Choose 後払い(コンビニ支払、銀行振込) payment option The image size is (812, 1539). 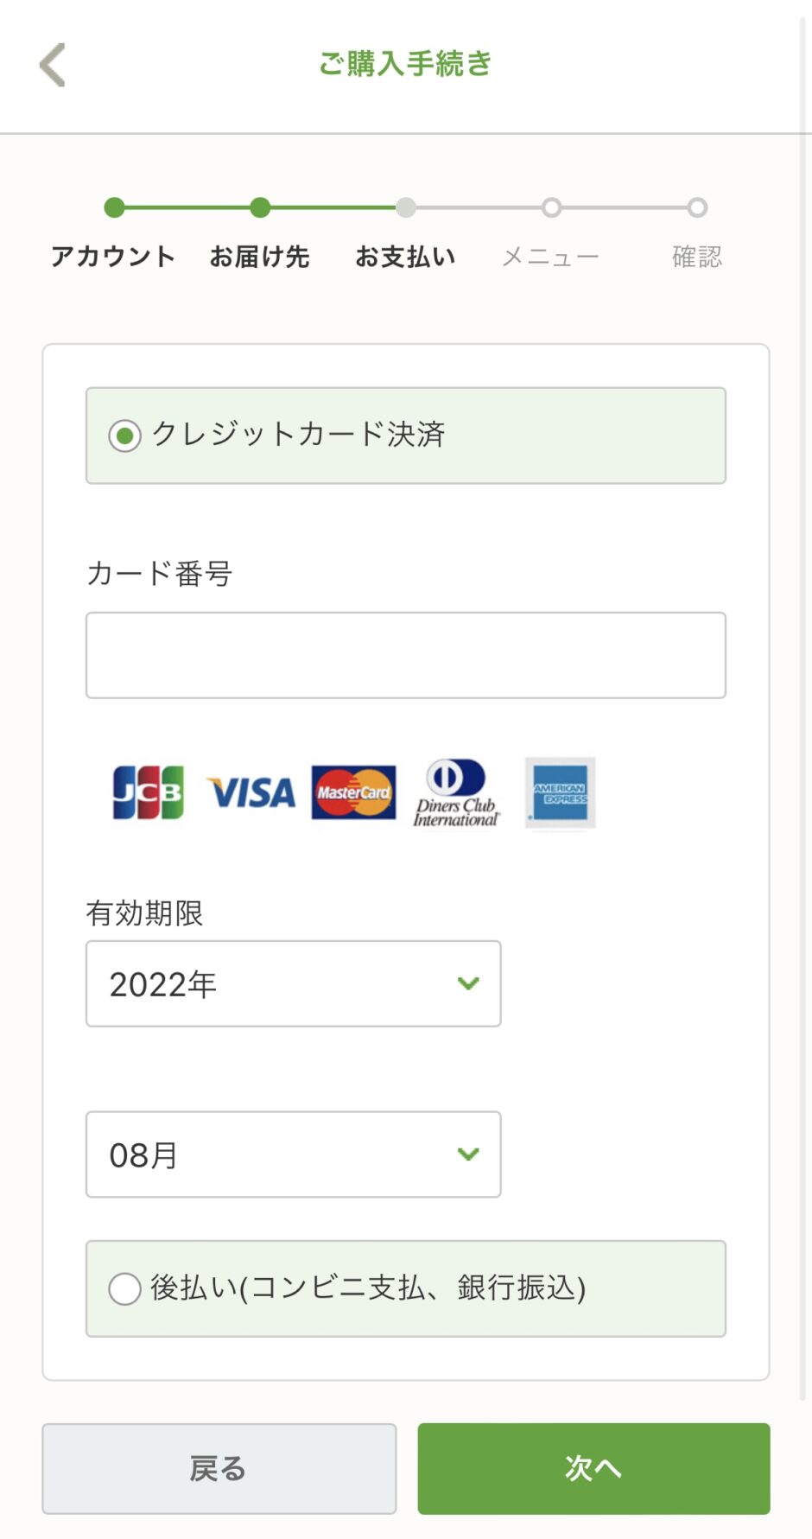[x=124, y=1289]
